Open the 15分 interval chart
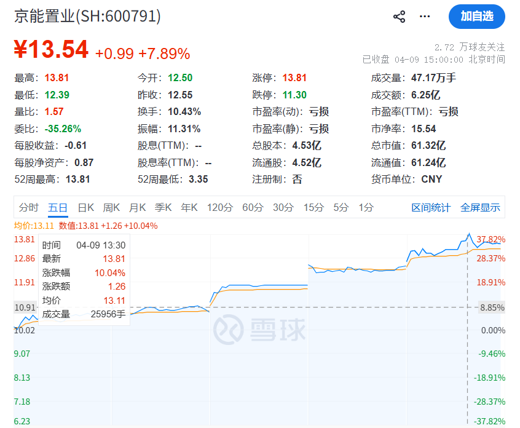This screenshot has height=428, width=520. (x=313, y=208)
